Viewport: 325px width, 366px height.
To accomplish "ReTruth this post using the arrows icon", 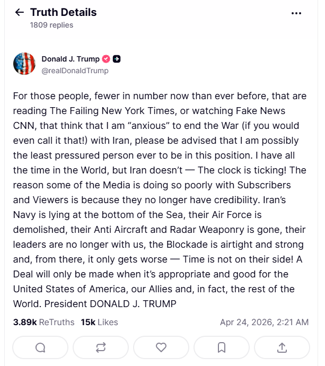I will [x=101, y=347].
